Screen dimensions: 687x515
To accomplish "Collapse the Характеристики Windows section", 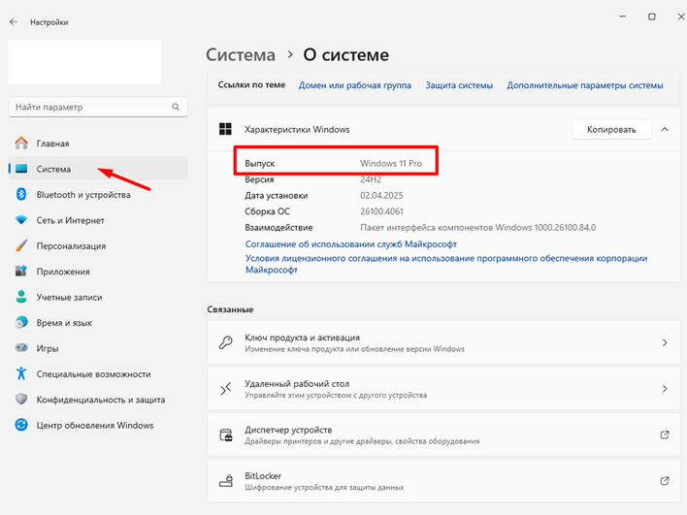I will [665, 129].
